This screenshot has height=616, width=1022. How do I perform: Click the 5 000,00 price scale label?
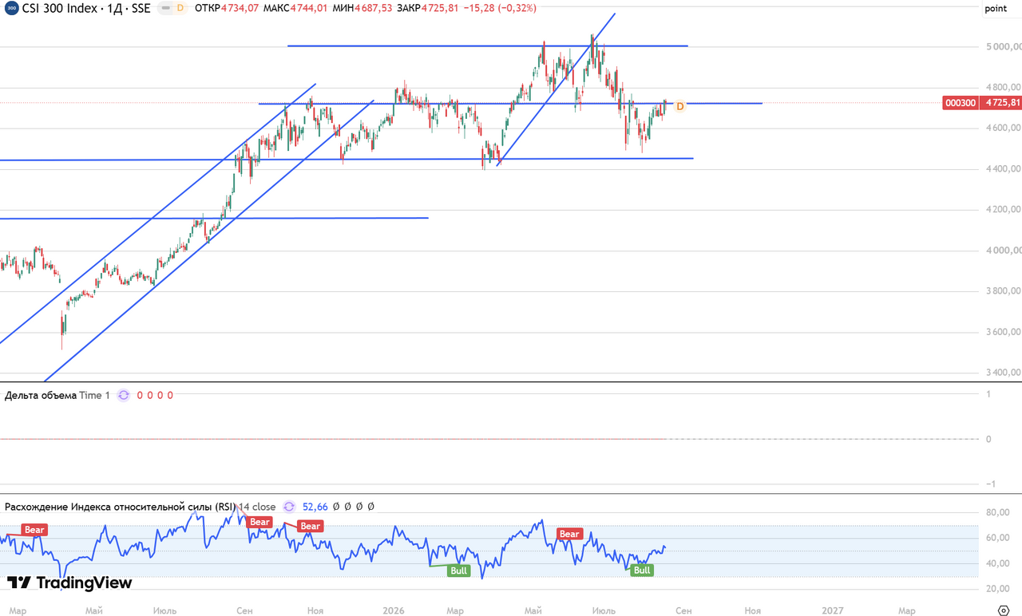click(x=1004, y=47)
